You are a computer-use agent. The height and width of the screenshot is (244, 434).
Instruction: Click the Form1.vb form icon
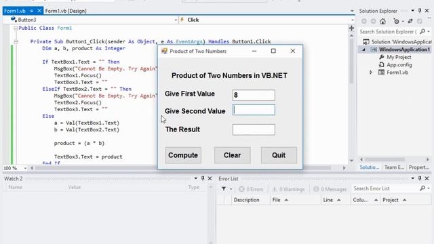[381, 73]
